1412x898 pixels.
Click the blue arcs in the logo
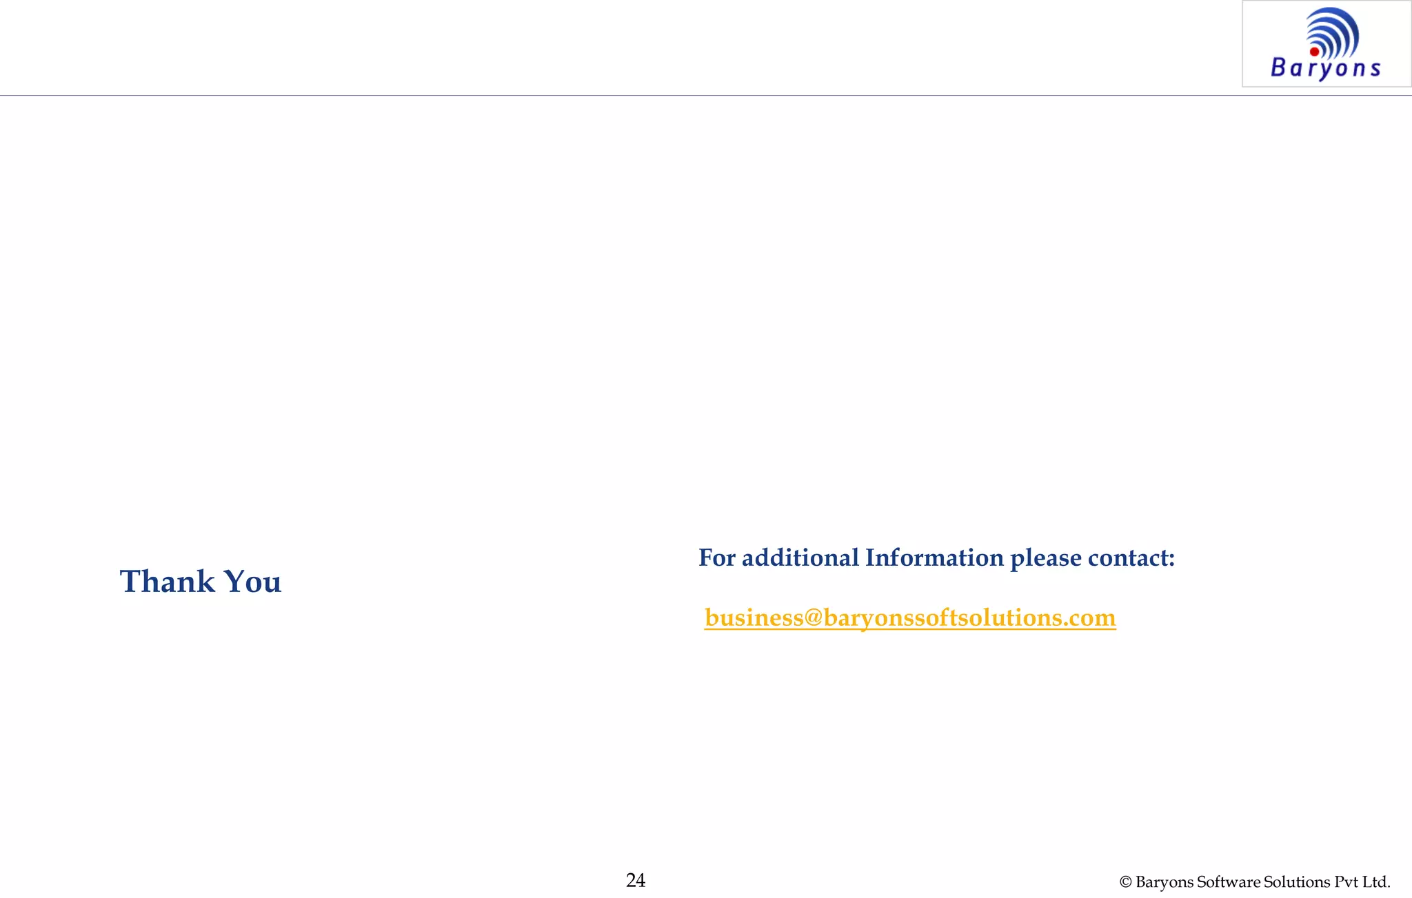point(1333,32)
